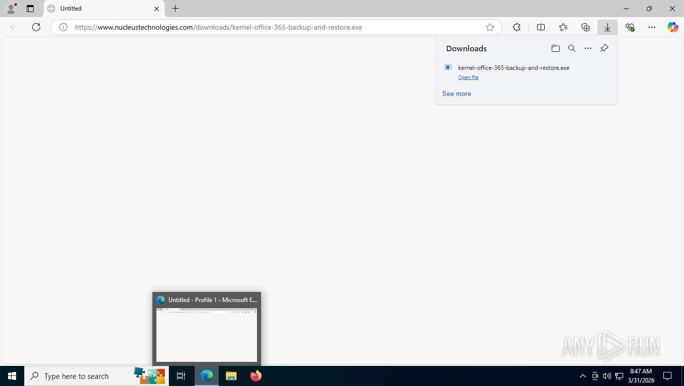Toggle split screen view icon
The image size is (684, 386).
(x=541, y=27)
